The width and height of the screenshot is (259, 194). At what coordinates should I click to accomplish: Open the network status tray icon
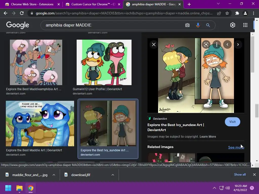point(221,188)
